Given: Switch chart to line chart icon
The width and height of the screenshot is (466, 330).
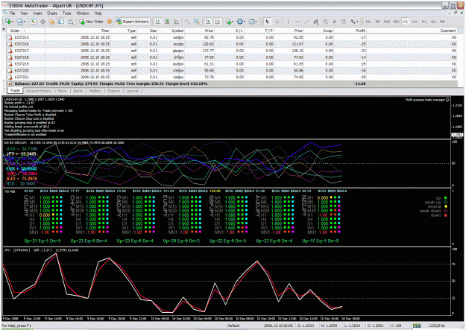Looking at the screenshot, I should click(177, 22).
